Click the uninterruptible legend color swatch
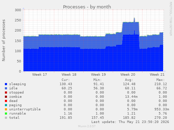This screenshot has width=174, height=130. pyautogui.click(x=6, y=109)
